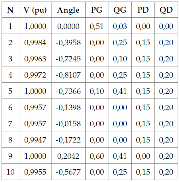The width and height of the screenshot is (180, 182).
Task: Select the angle value 0,2042
Action: coord(68,156)
